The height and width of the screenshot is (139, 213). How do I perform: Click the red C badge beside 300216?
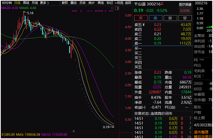[x=162, y=4]
